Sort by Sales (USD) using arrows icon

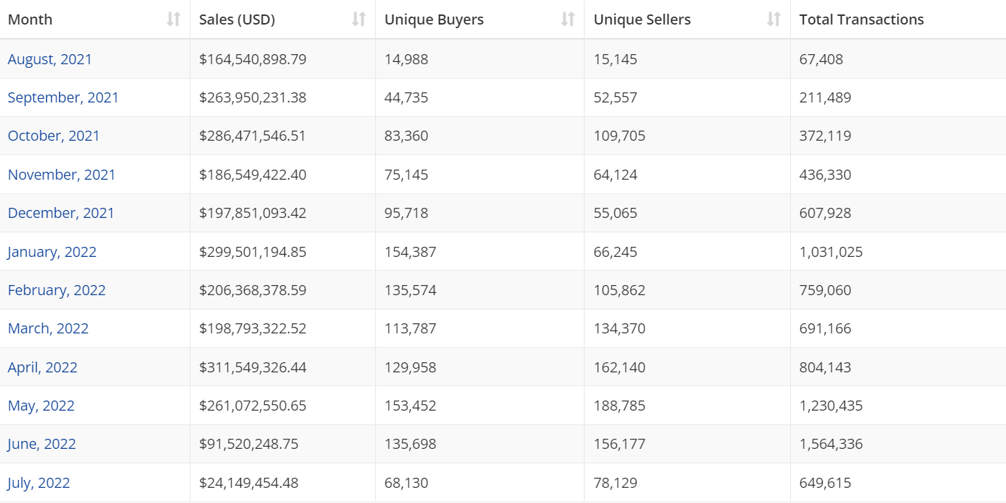(359, 19)
